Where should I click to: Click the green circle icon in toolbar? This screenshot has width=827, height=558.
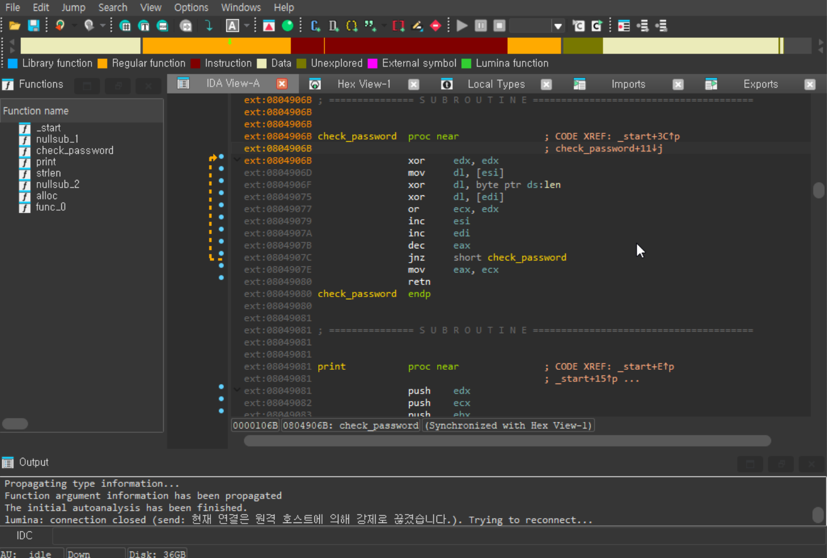coord(287,26)
